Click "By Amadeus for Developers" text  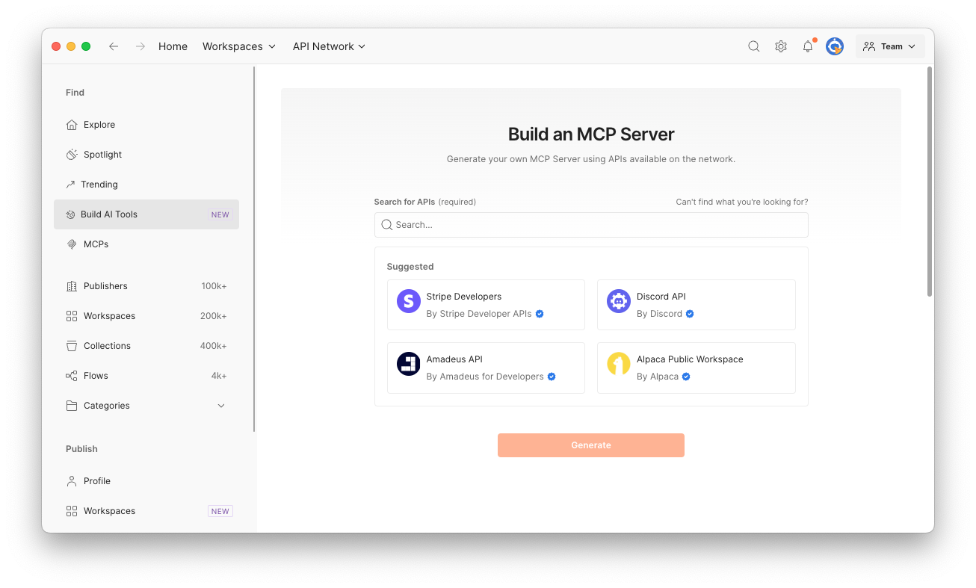pos(485,377)
